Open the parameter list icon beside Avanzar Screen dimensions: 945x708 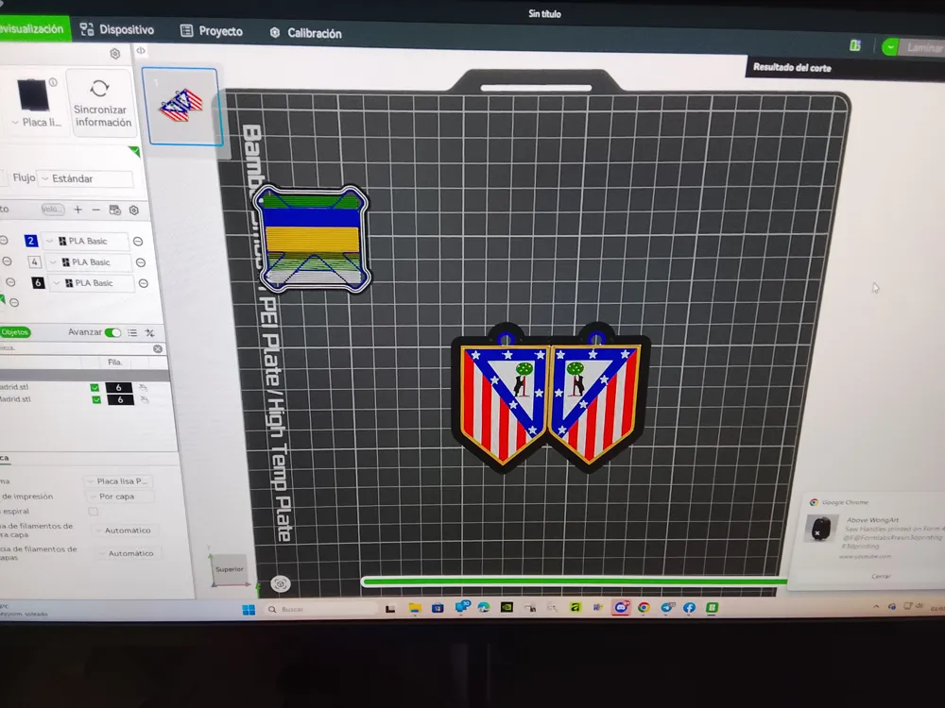(132, 332)
